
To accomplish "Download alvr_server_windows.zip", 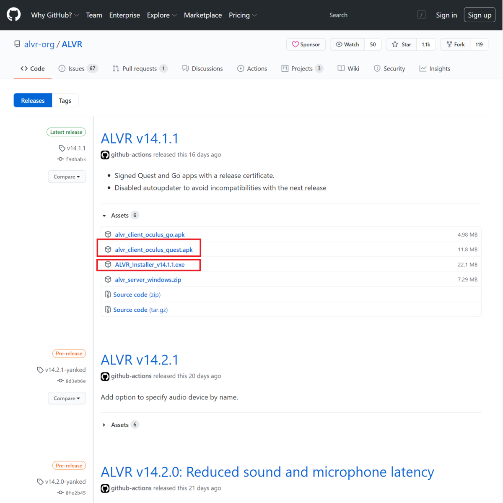I will click(148, 280).
